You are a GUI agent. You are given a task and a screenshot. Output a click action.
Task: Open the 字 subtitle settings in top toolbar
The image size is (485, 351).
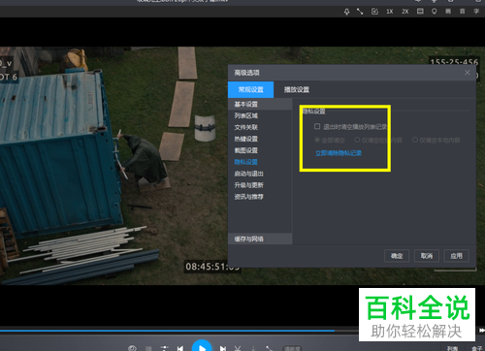[476, 12]
